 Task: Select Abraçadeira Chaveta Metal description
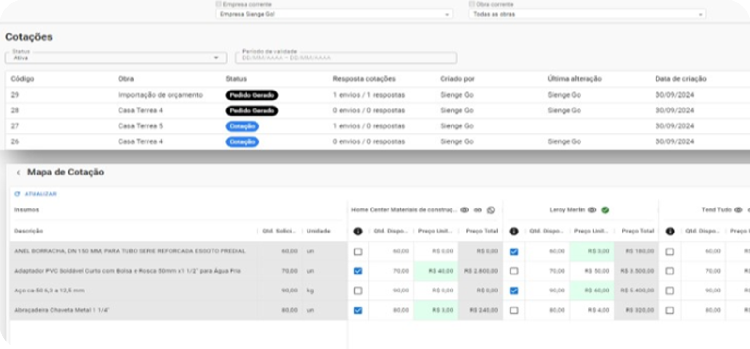coord(61,310)
